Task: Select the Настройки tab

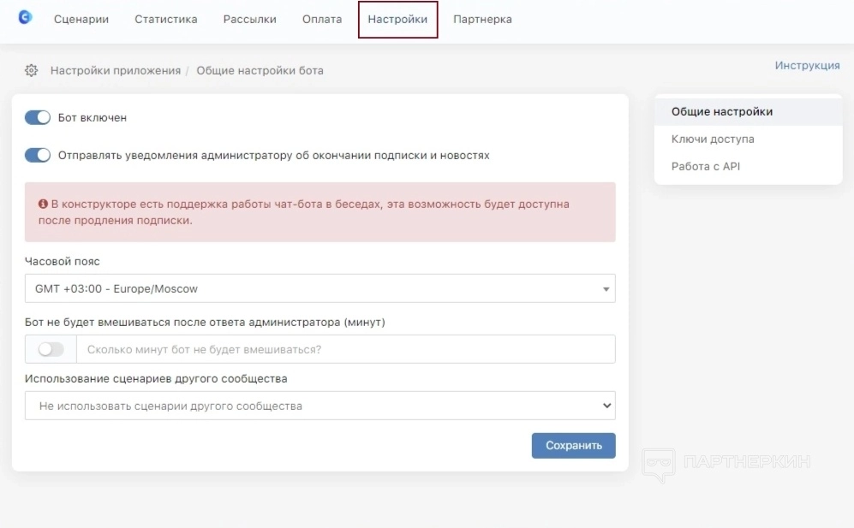Action: (397, 19)
